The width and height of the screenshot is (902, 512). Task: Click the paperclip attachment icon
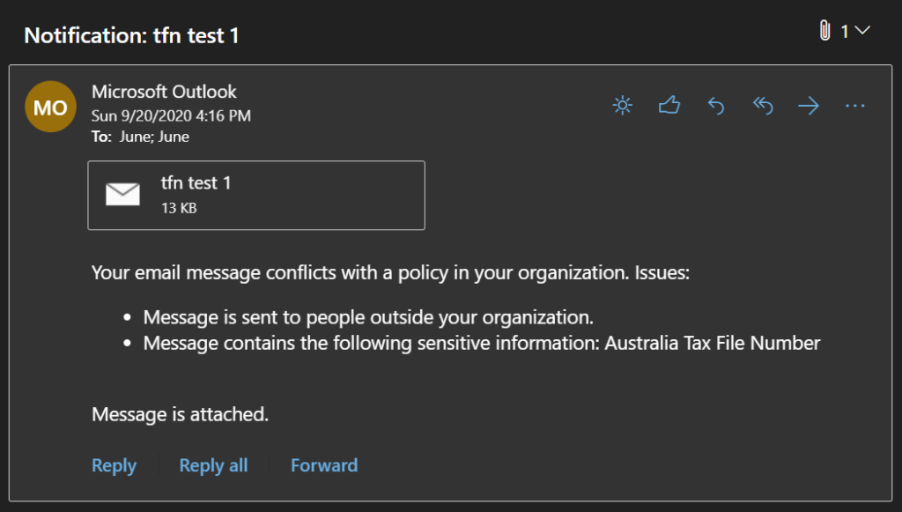(825, 31)
